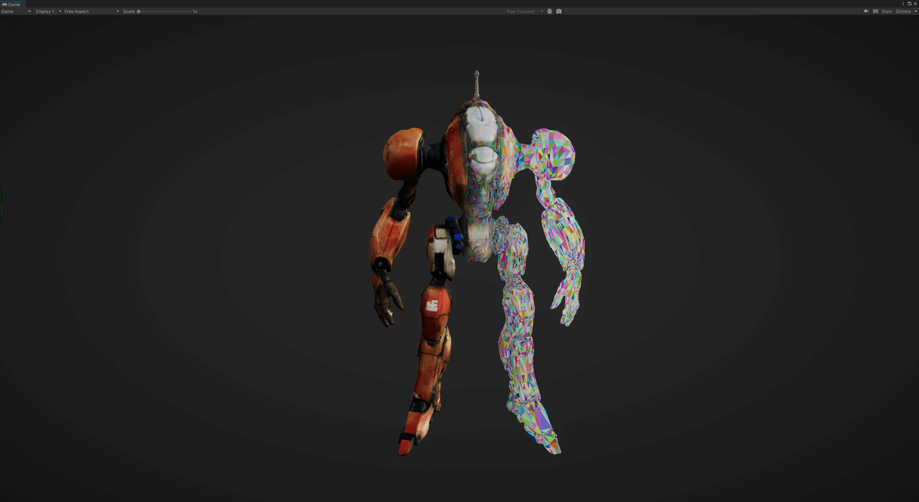Click the white emblem on robot's thigh

pos(432,305)
